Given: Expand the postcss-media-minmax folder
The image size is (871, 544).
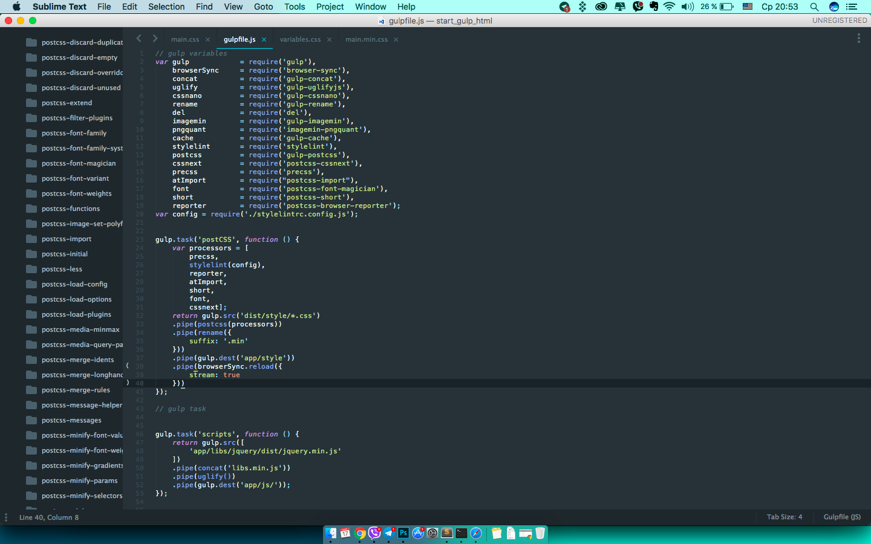Looking at the screenshot, I should pyautogui.click(x=73, y=329).
